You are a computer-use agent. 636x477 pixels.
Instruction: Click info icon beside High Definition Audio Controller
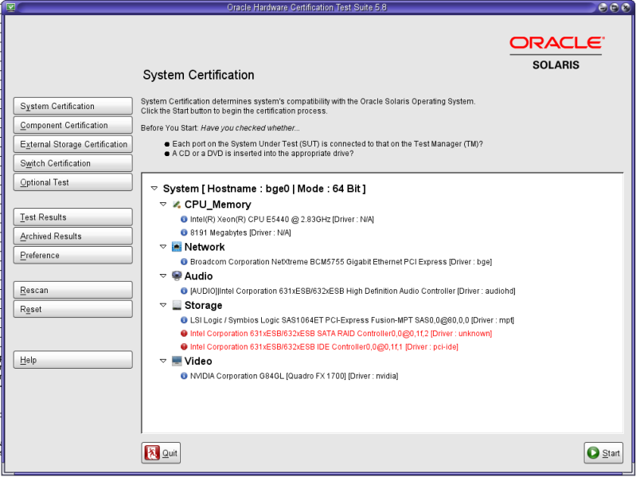[184, 291]
